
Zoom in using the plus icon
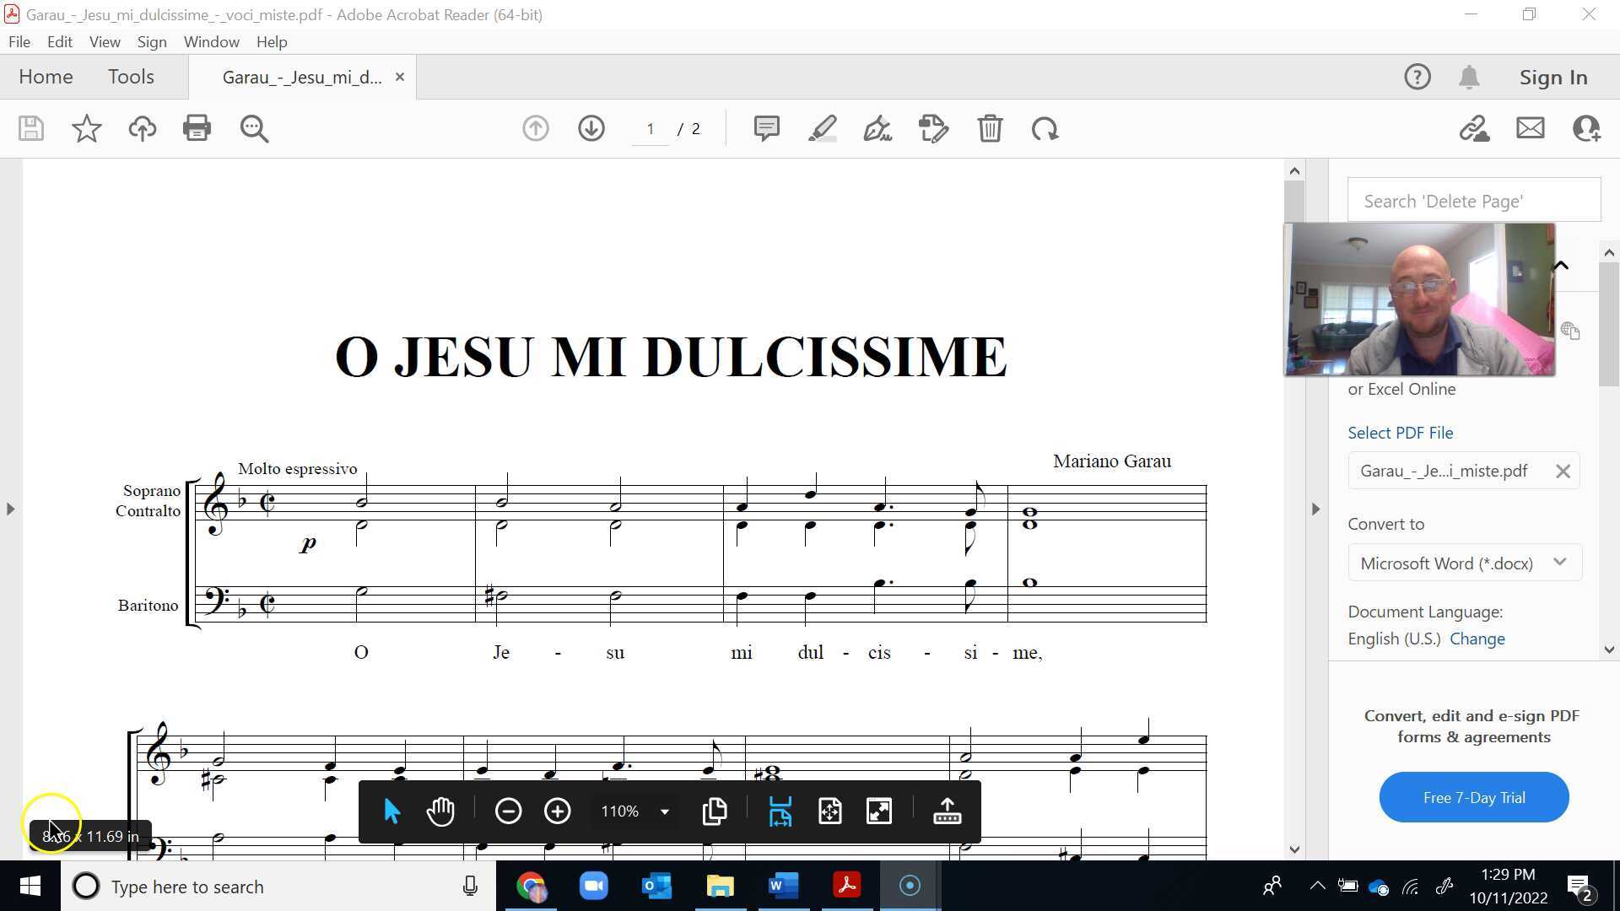(x=557, y=811)
